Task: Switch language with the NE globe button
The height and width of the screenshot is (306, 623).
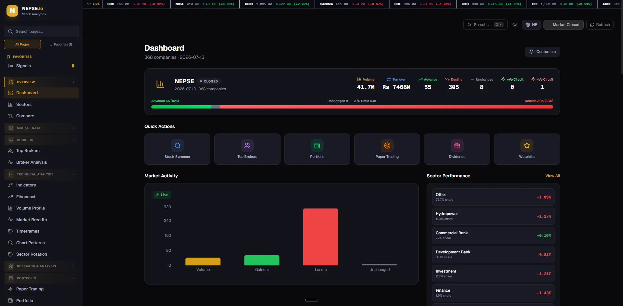Action: coord(531,25)
